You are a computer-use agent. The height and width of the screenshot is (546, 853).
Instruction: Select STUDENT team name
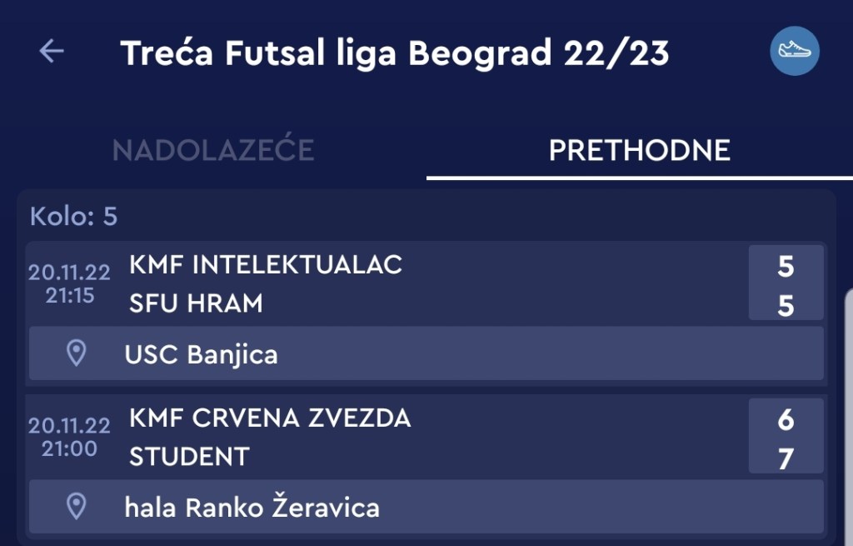point(189,457)
